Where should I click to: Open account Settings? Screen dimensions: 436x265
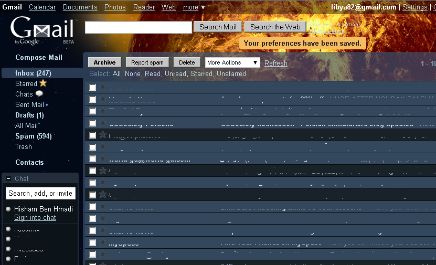414,7
